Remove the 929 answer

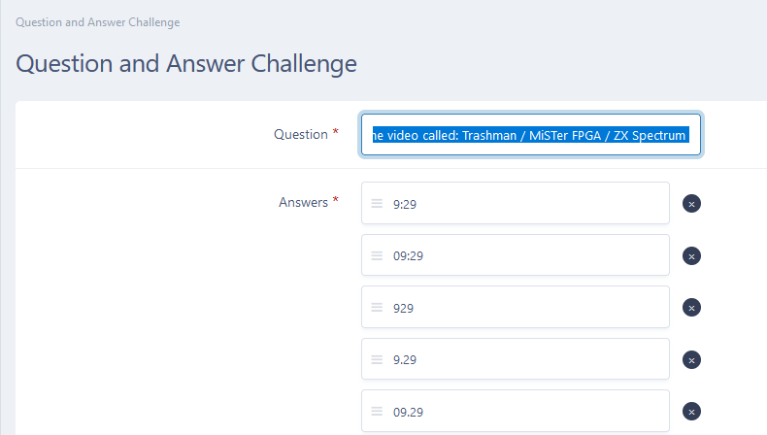click(x=691, y=308)
